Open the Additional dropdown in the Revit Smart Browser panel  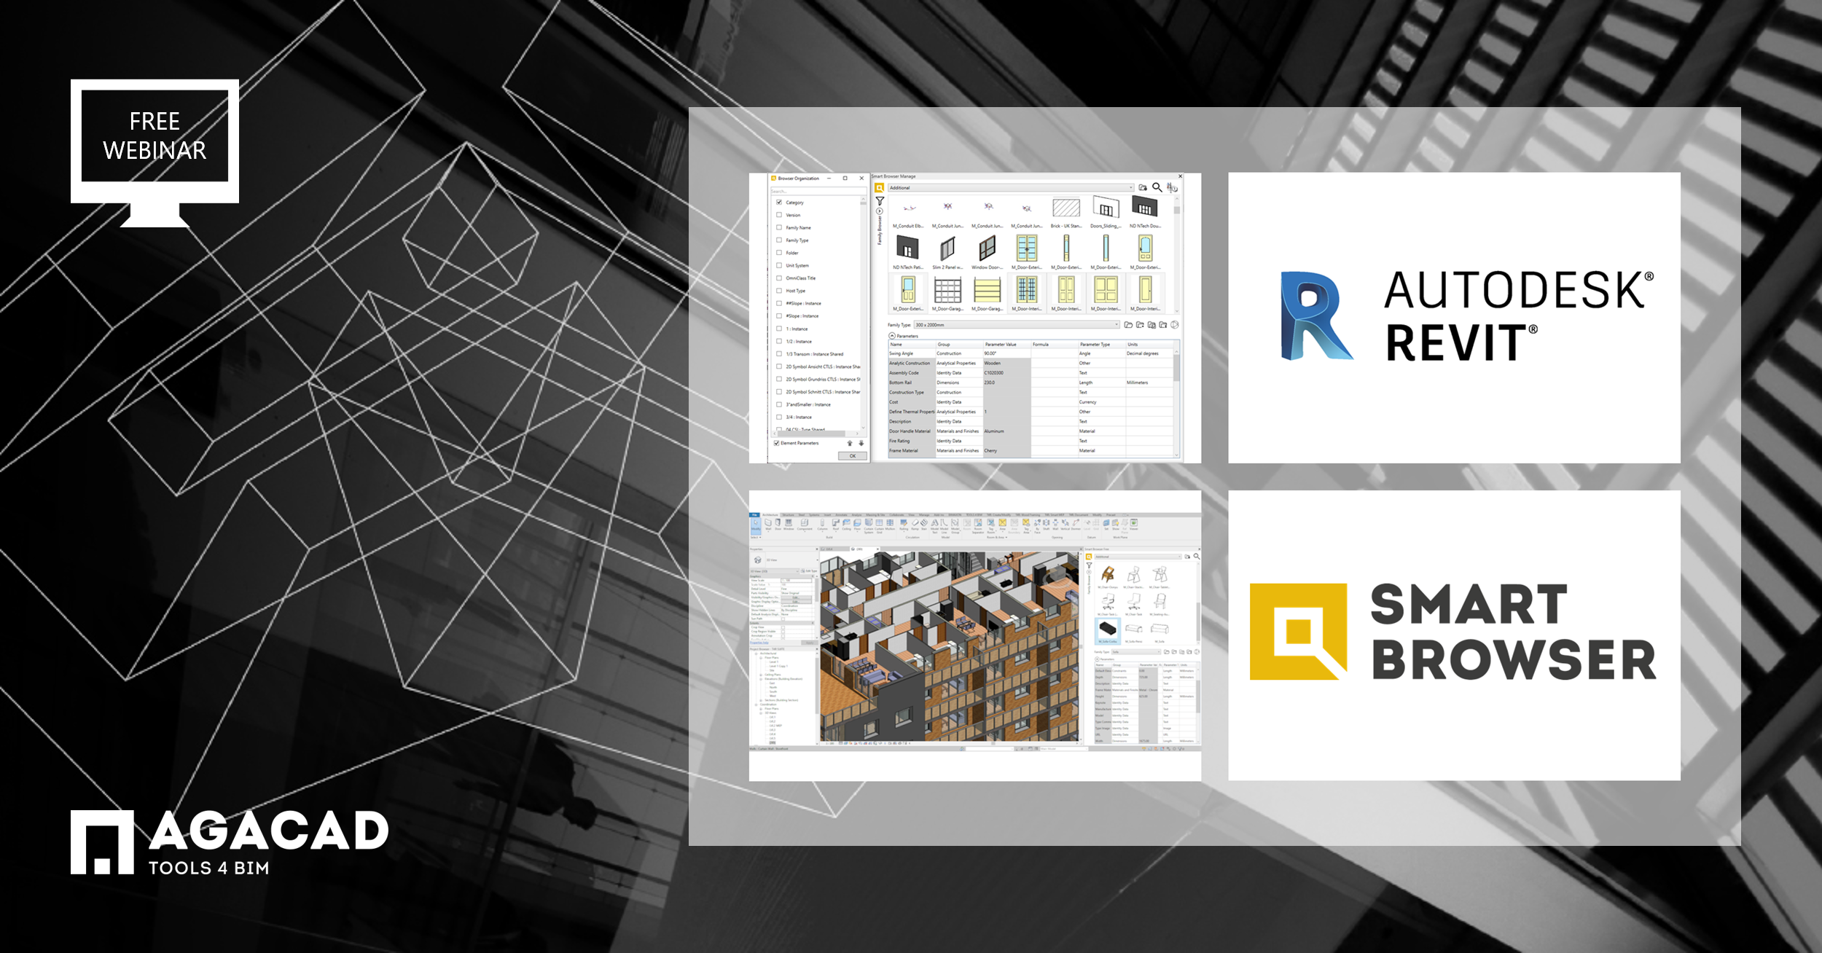pos(1138,557)
